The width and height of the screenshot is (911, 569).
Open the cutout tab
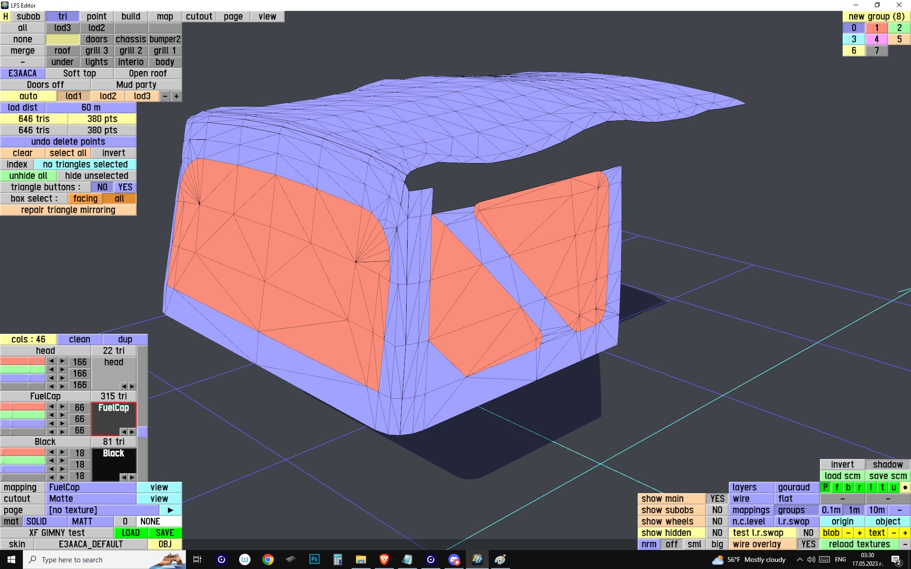(199, 17)
